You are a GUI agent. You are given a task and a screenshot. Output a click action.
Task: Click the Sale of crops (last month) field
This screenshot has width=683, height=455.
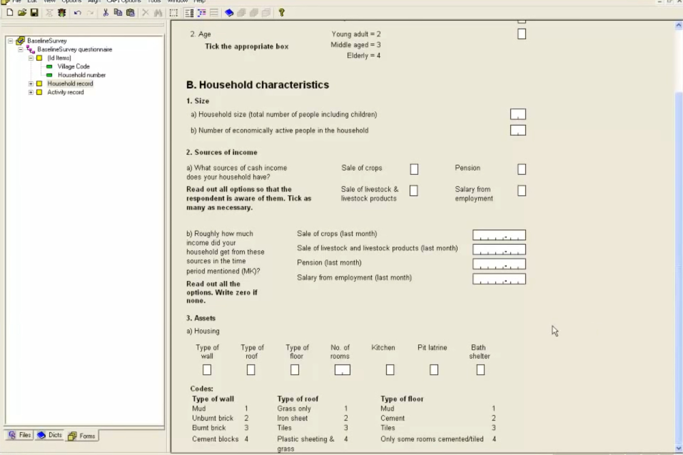click(499, 235)
